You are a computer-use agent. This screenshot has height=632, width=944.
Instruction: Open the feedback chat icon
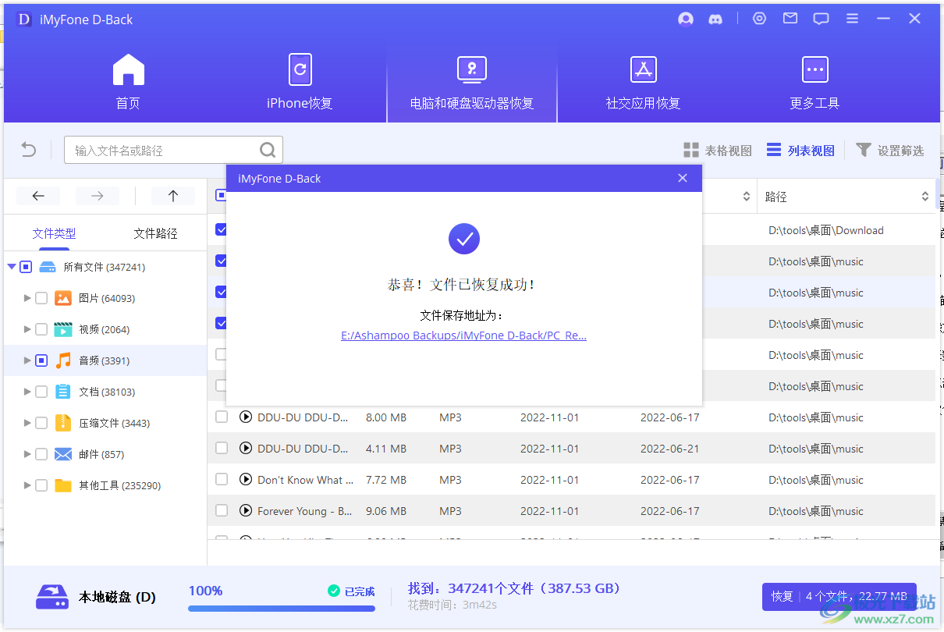pyautogui.click(x=821, y=20)
